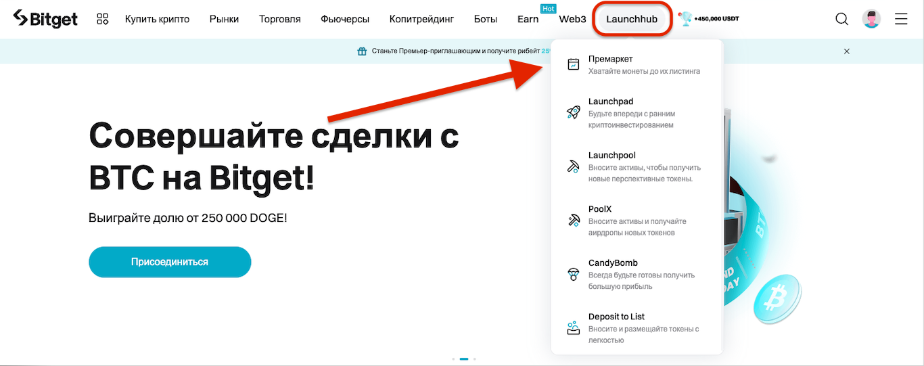Click the search magnifier icon
Screen dimensions: 924x366
click(x=842, y=19)
